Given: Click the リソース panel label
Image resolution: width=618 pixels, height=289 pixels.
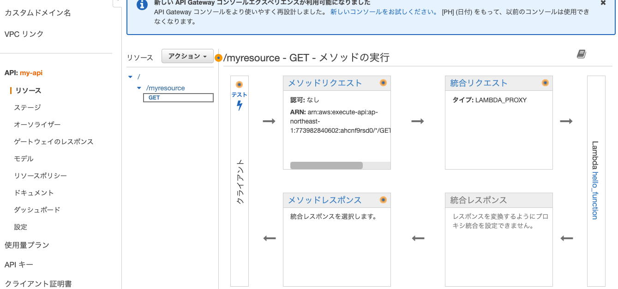Looking at the screenshot, I should (140, 58).
